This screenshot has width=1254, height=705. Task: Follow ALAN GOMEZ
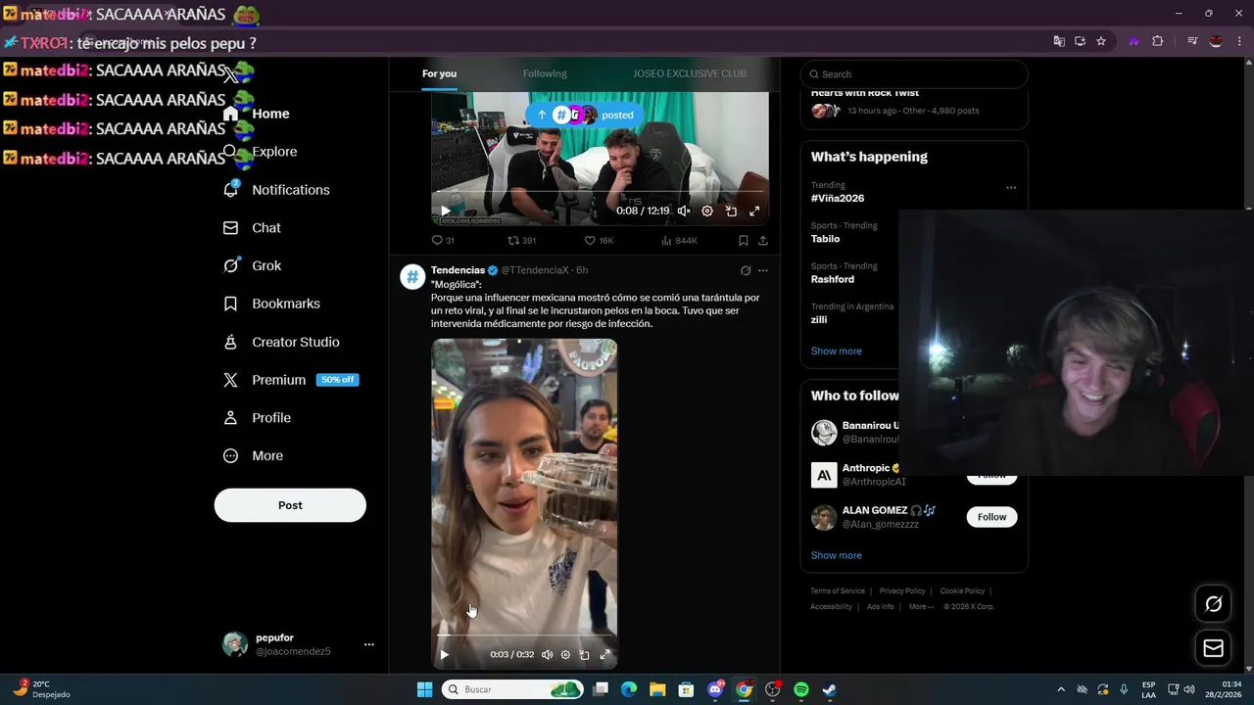[x=991, y=517]
